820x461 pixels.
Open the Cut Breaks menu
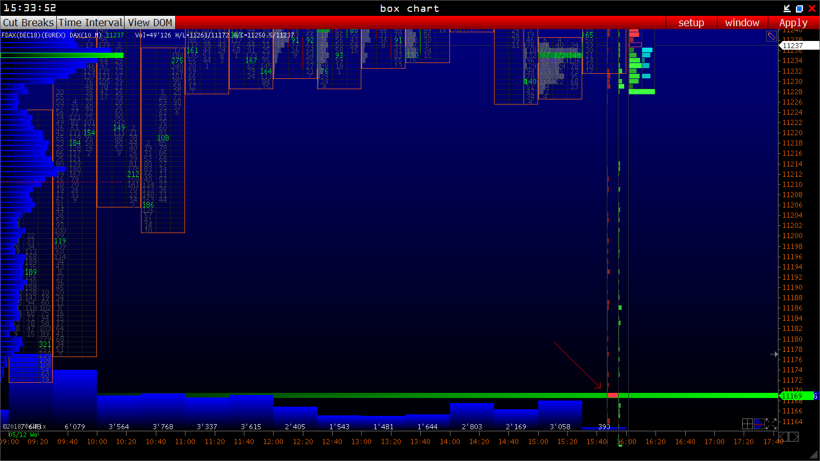pos(28,23)
